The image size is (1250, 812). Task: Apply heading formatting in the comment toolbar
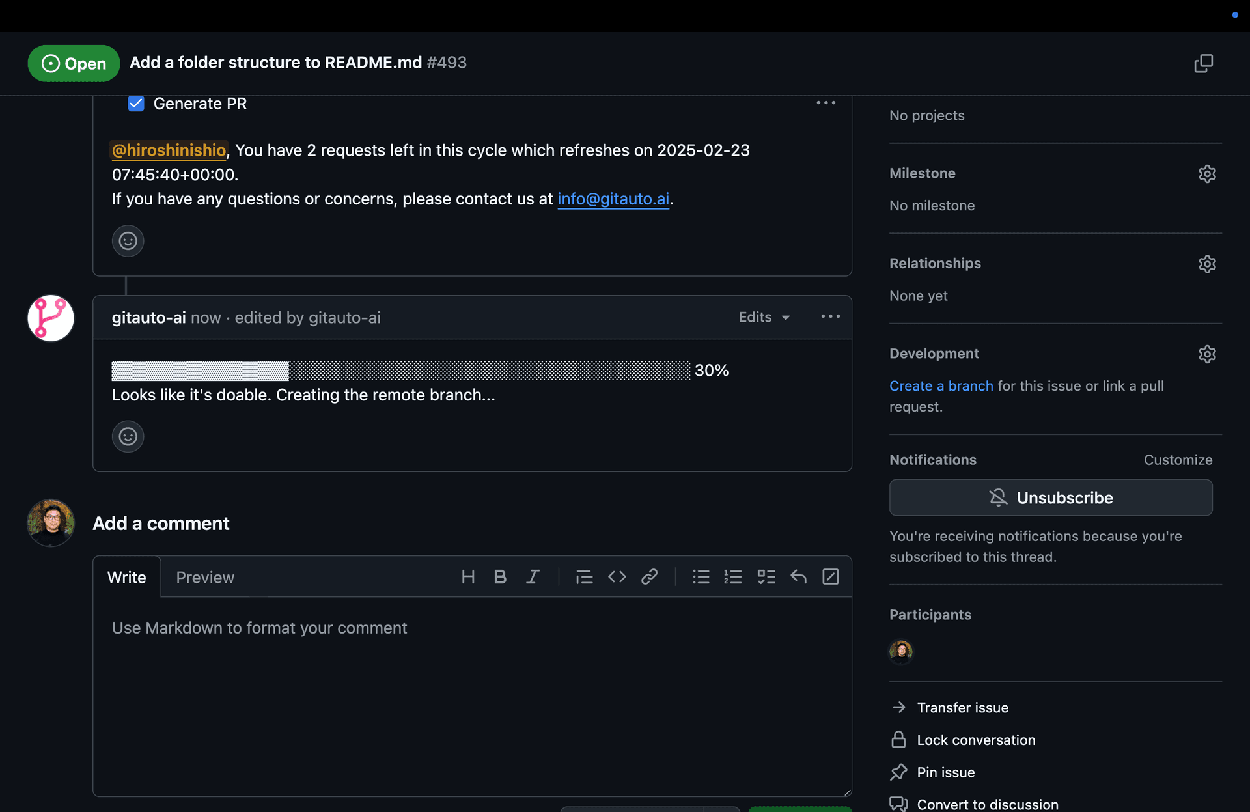(468, 577)
